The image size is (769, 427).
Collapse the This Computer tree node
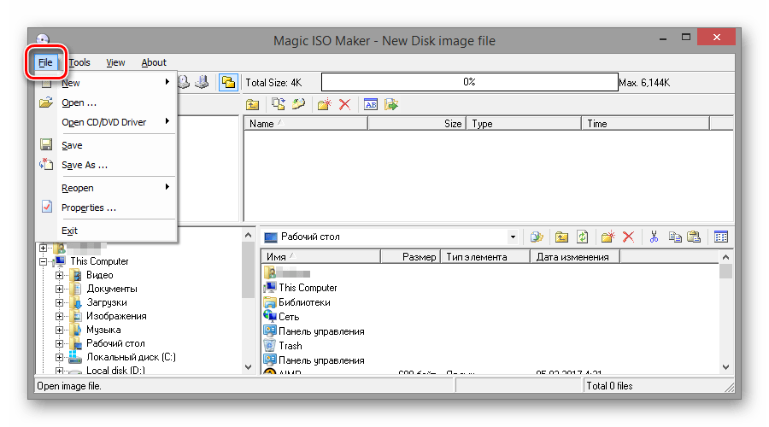pos(43,261)
